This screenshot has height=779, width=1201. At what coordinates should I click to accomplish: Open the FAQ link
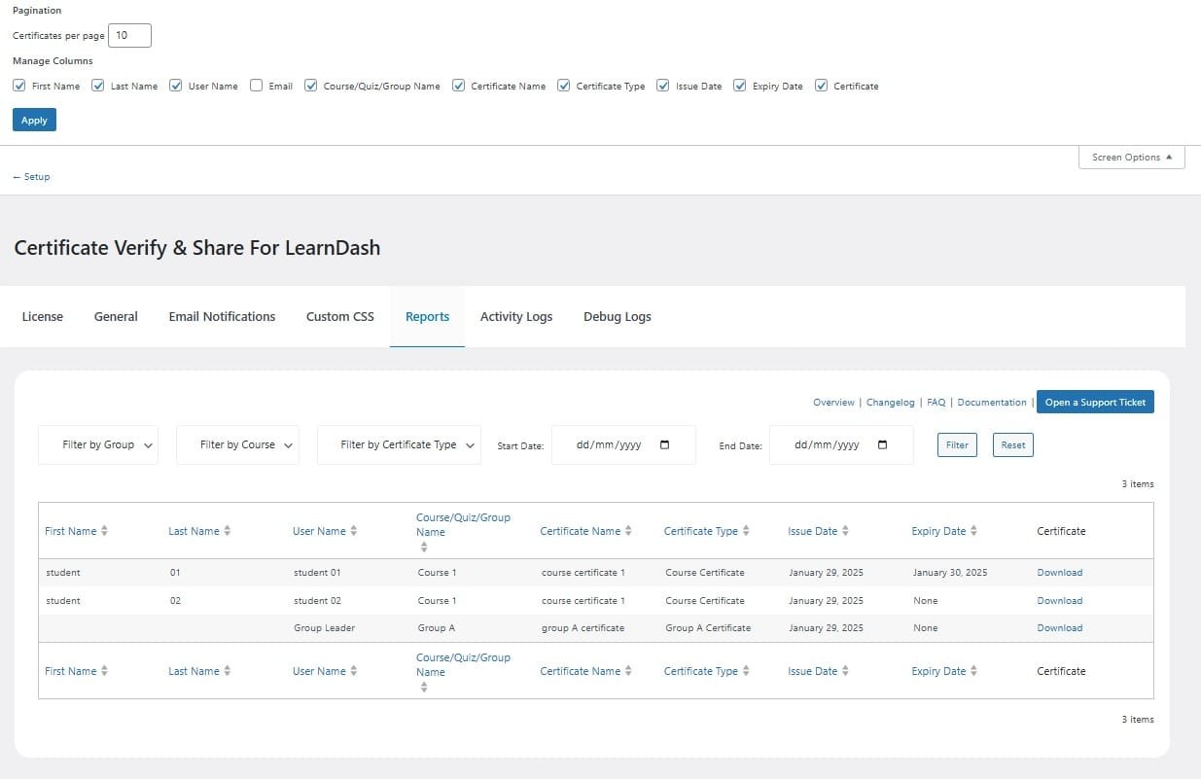click(x=936, y=402)
